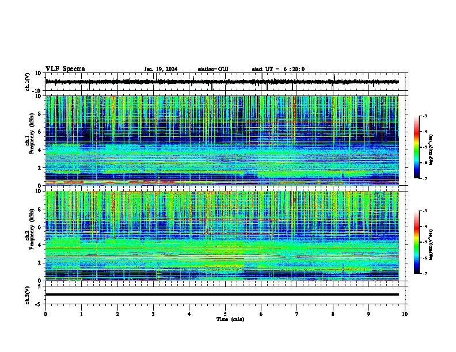Click time-axis tick label '4'
The width and height of the screenshot is (456, 352).
pos(189,314)
